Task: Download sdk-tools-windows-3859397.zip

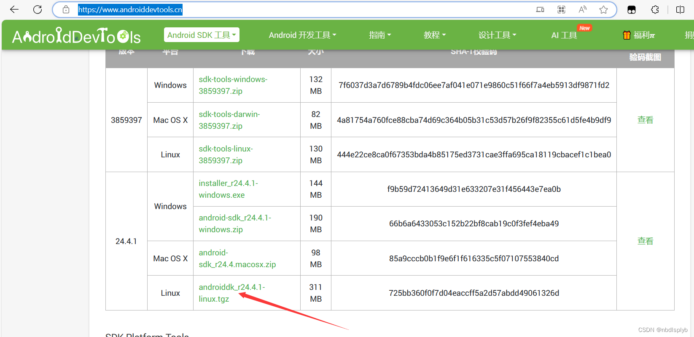Action: [x=233, y=85]
